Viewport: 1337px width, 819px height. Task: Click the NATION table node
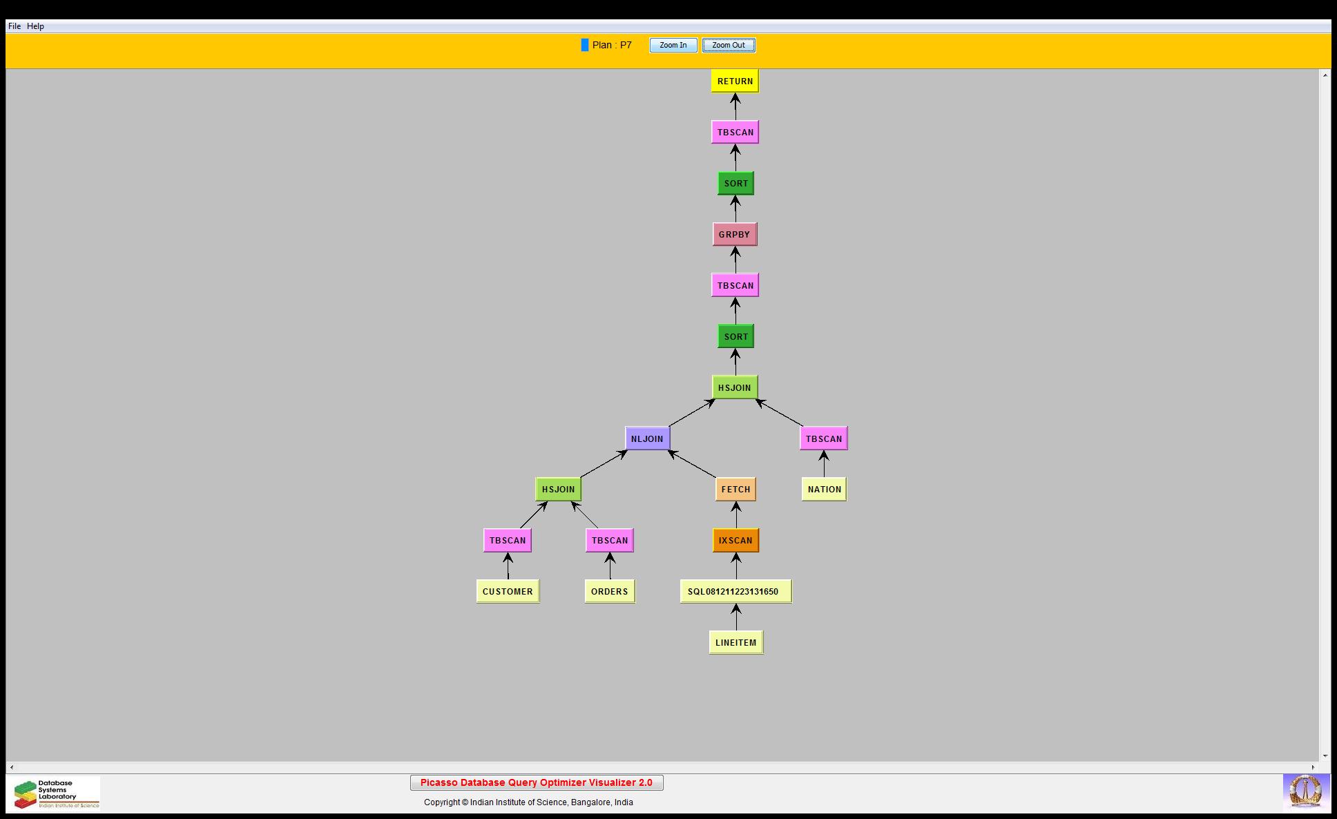824,489
